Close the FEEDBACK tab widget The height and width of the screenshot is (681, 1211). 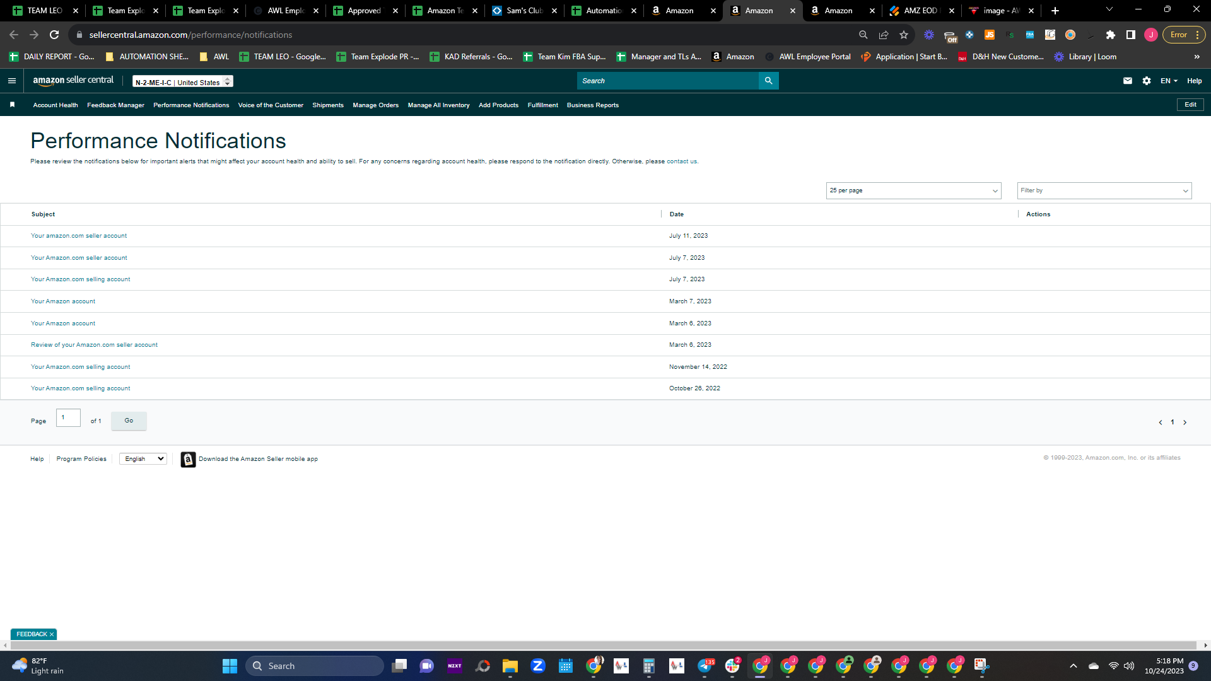pyautogui.click(x=52, y=634)
